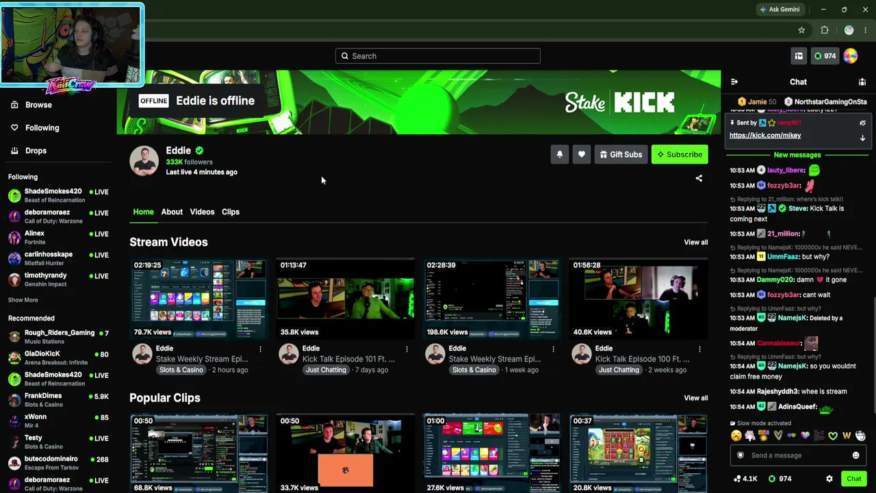Image resolution: width=876 pixels, height=493 pixels.
Task: Open the chat users list icon
Action: [x=862, y=82]
